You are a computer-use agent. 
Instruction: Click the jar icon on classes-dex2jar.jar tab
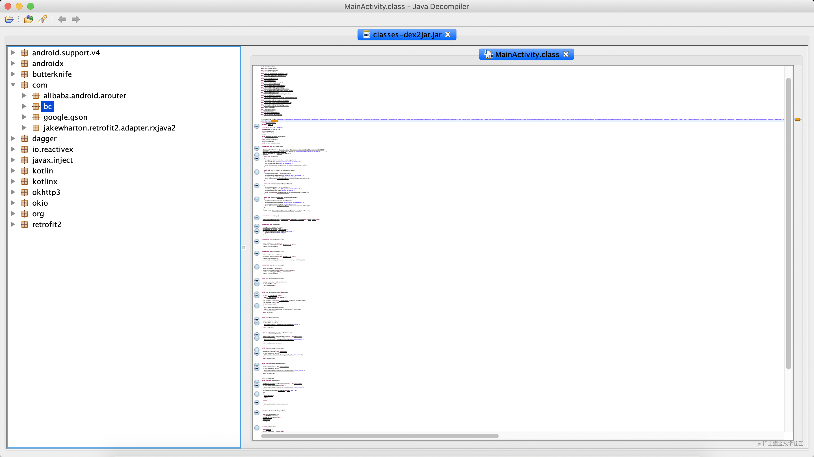click(366, 34)
